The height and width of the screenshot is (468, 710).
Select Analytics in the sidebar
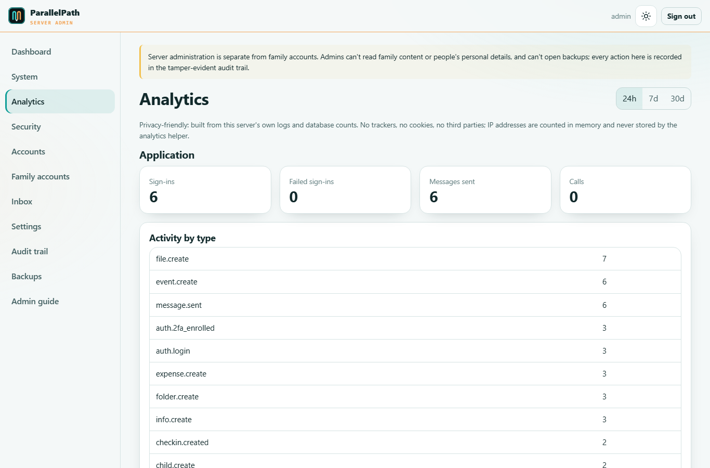point(60,101)
